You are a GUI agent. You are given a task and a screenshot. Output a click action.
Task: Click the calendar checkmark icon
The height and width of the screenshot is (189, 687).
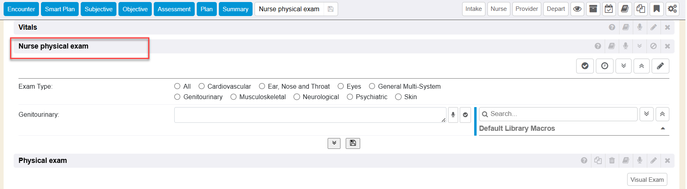609,9
